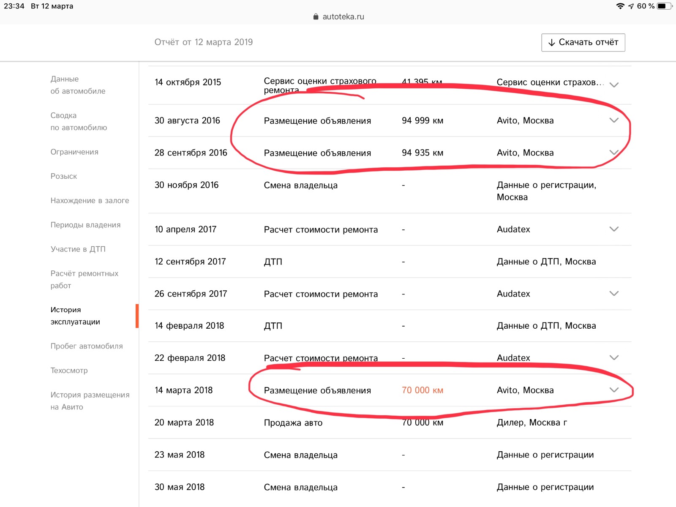Expand the 26 сентября 2017 Audatex row
Viewport: 676px width, 507px height.
coord(614,294)
